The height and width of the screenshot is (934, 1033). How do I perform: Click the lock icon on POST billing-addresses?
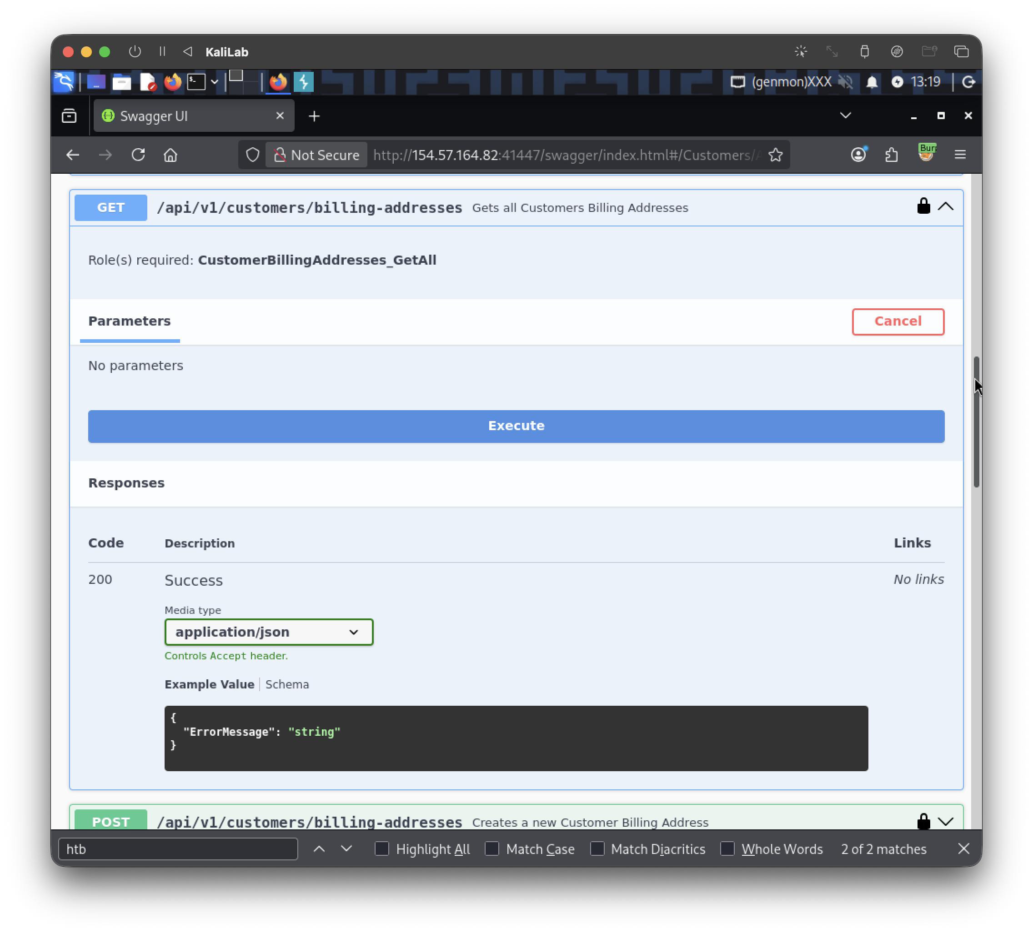coord(923,821)
